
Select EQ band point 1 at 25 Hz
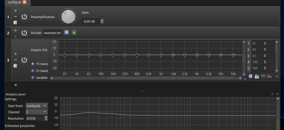[65, 55]
